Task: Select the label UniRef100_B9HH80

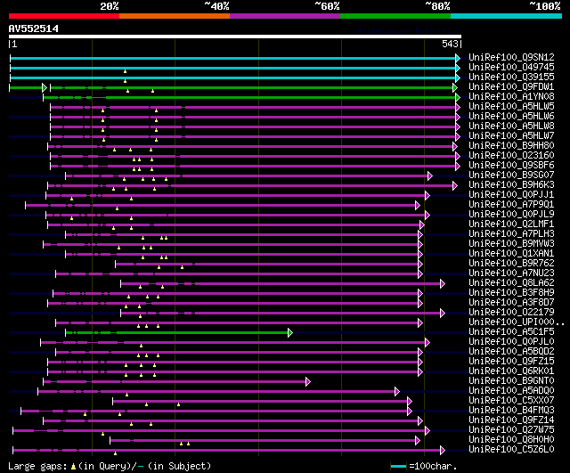Action: [x=511, y=145]
